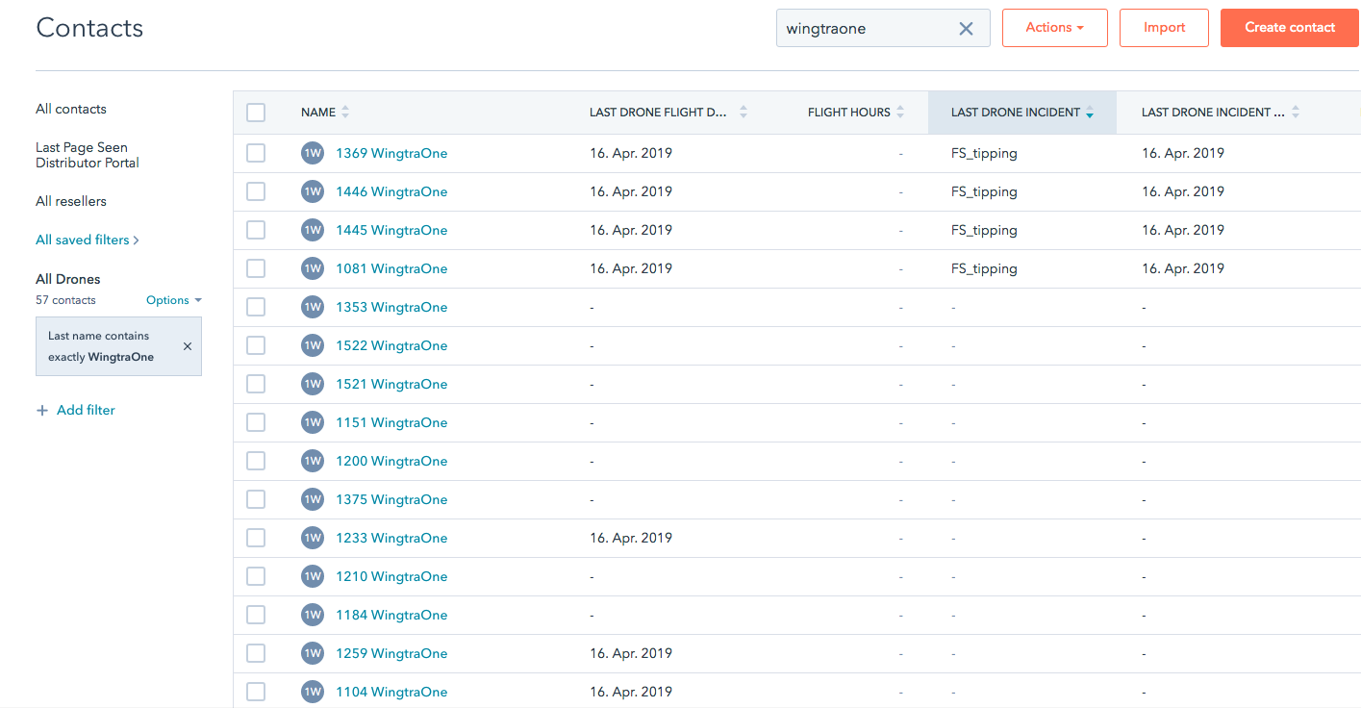The width and height of the screenshot is (1361, 708).
Task: Toggle sort direction on LAST DRONE INCIDENT
Action: tap(1089, 112)
